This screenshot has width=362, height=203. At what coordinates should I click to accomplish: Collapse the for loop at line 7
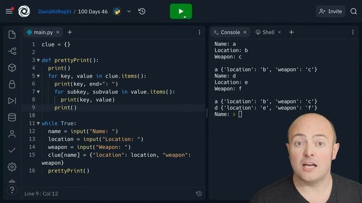(38, 92)
